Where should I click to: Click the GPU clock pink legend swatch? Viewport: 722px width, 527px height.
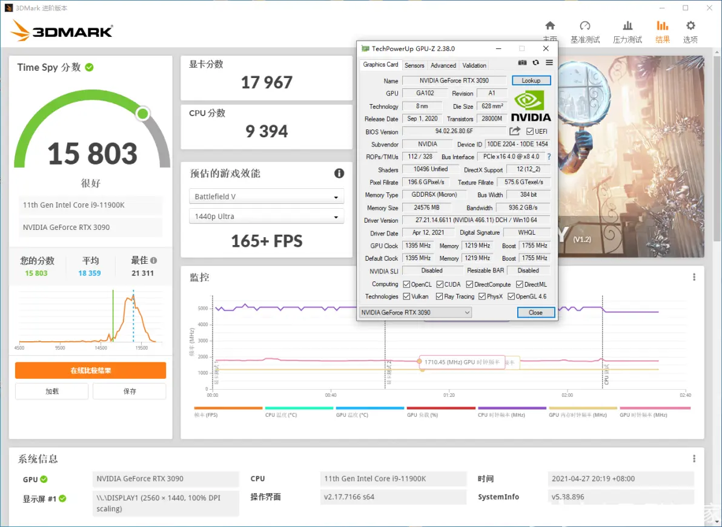coord(655,408)
